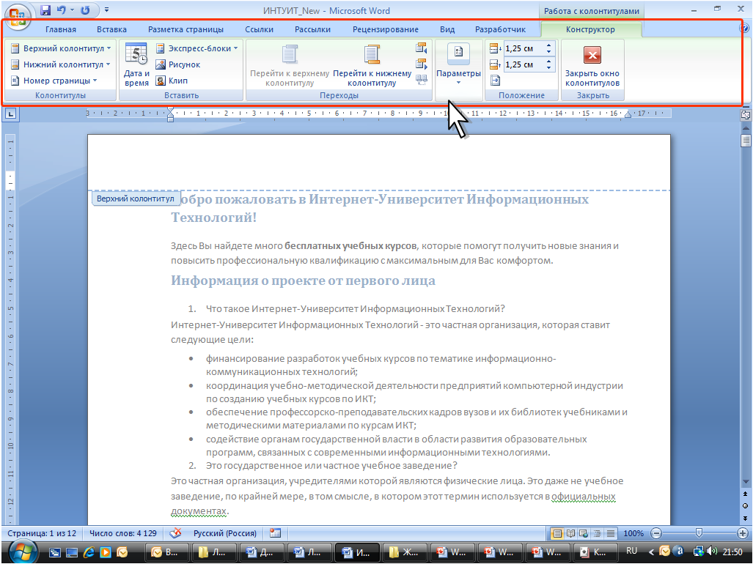Click the zoom in plus button
The image size is (753, 564).
[x=743, y=533]
